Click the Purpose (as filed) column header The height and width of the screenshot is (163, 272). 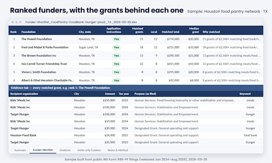(x=145, y=94)
